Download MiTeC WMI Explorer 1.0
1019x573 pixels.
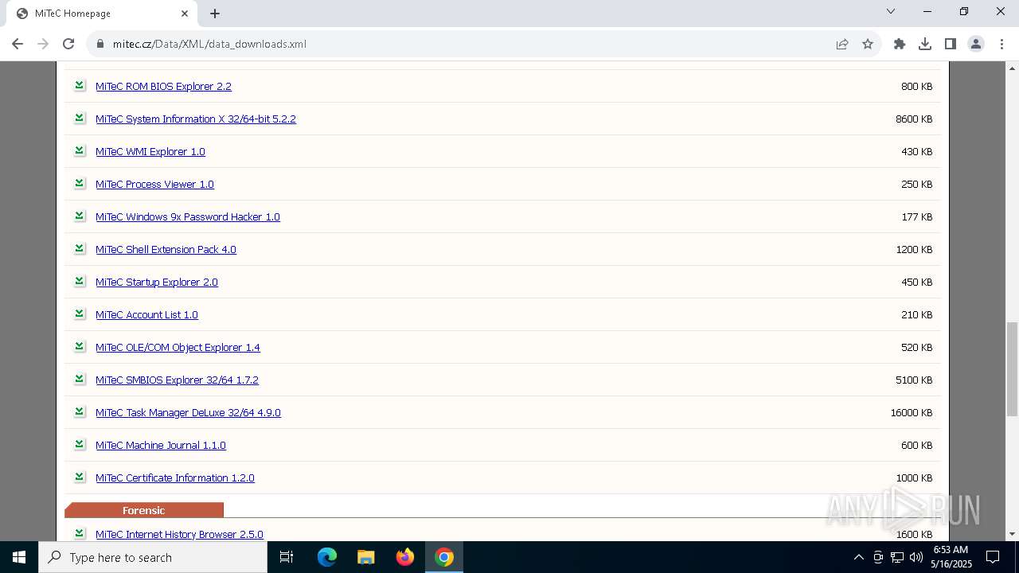(x=150, y=151)
